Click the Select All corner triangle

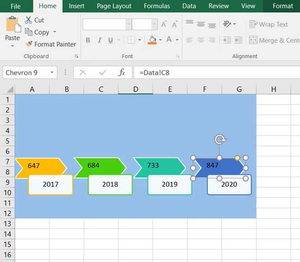click(10, 89)
